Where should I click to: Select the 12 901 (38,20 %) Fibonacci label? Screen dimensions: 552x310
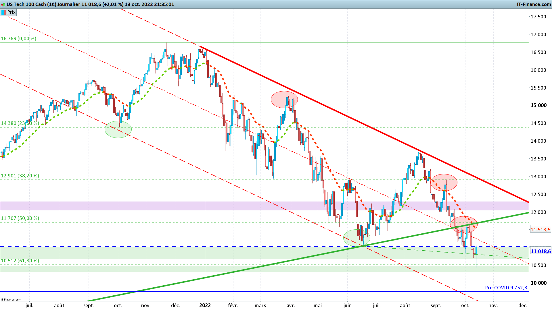coord(20,176)
